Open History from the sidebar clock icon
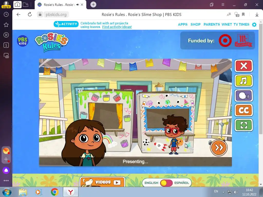This screenshot has height=197, width=263. (x=6, y=14)
